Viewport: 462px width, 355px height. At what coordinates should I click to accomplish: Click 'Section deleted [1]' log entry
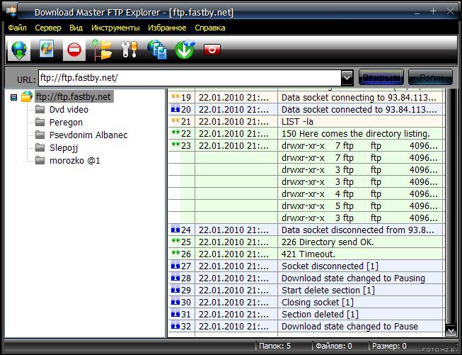(320, 315)
